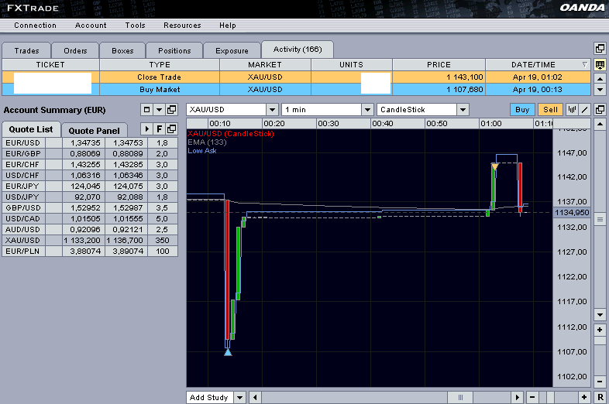
Task: Click the orange Sell button
Action: [x=550, y=110]
